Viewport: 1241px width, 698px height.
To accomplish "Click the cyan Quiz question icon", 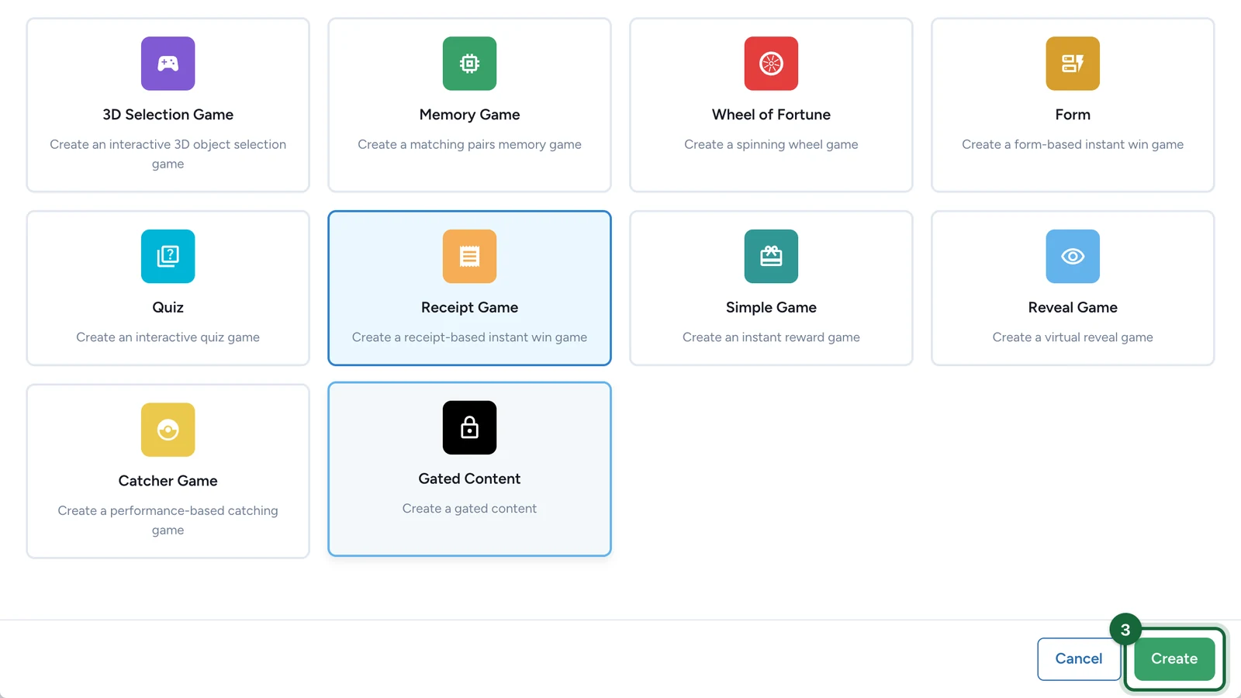I will click(168, 256).
